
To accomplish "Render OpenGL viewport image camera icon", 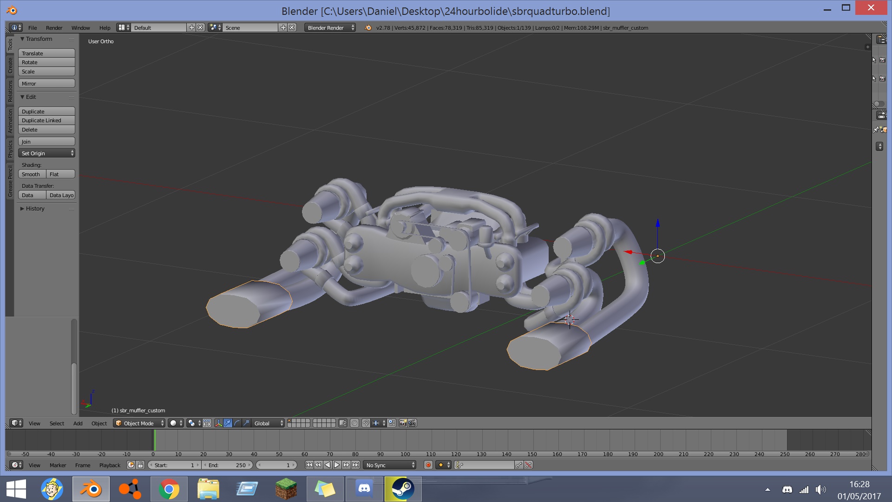I will coord(403,423).
